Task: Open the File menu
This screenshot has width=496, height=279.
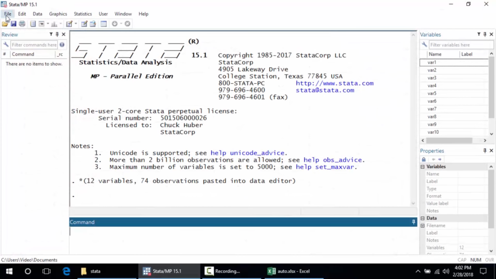Action: (x=8, y=14)
